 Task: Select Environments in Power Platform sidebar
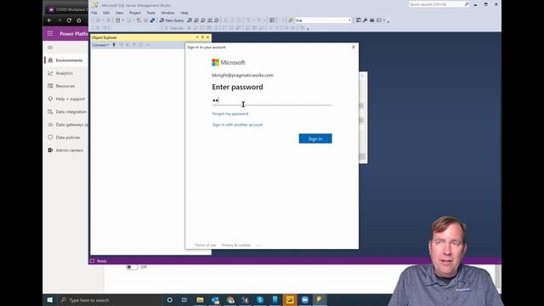66,60
